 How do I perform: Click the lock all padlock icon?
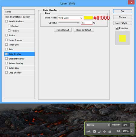coord(110,131)
